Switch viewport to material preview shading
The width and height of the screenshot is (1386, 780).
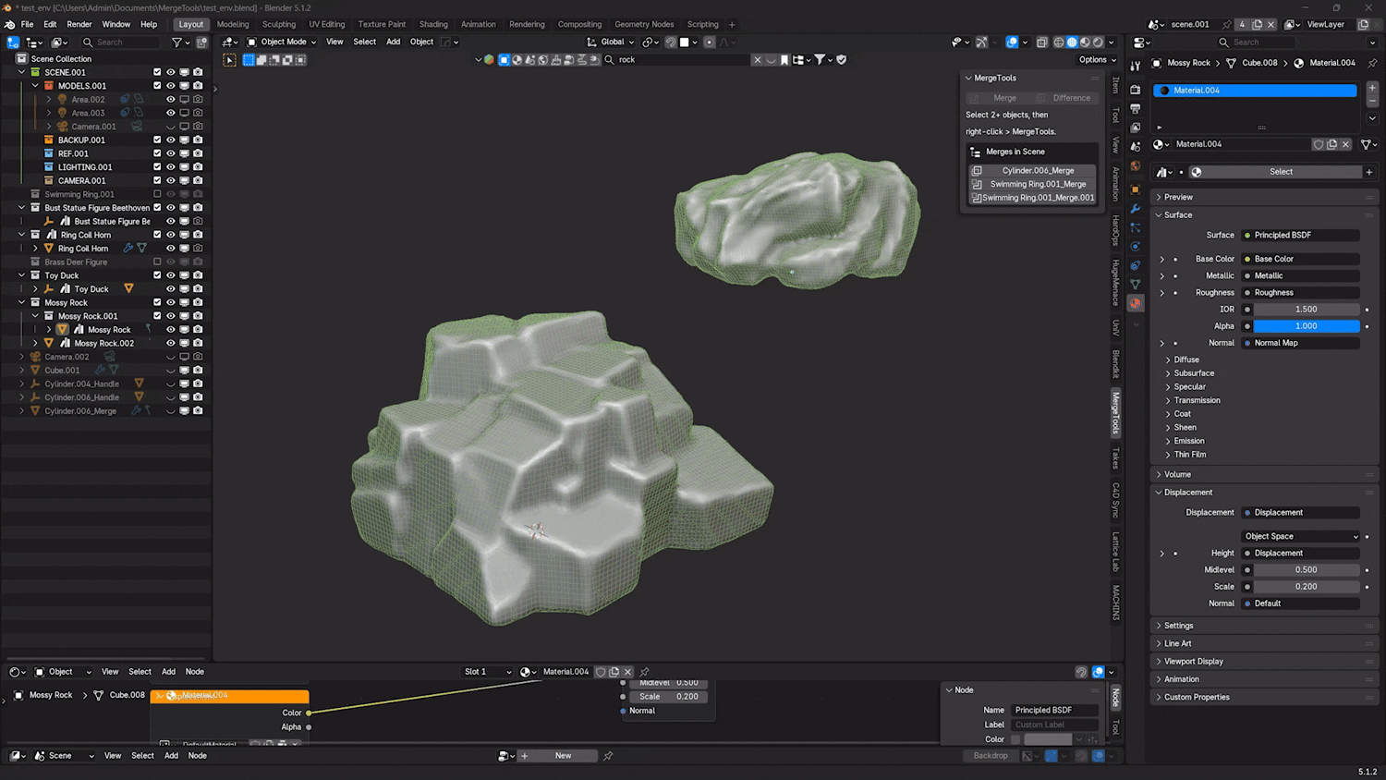(x=1085, y=43)
